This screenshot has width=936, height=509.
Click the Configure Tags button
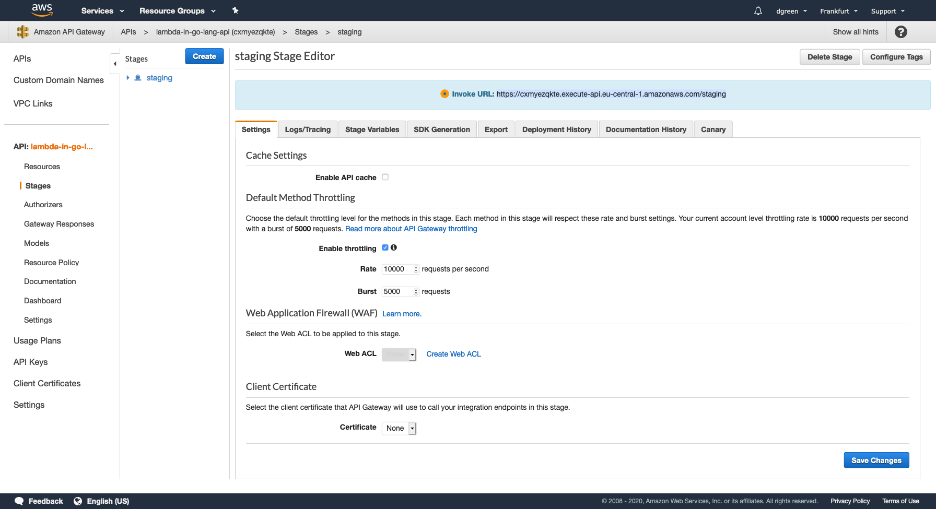point(896,57)
